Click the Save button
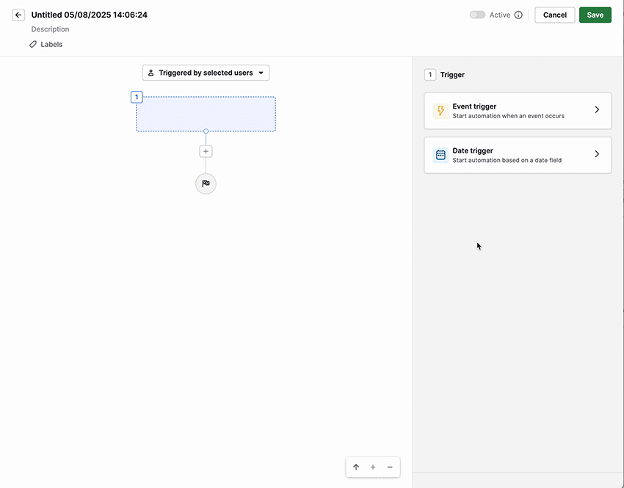624x488 pixels. click(595, 15)
